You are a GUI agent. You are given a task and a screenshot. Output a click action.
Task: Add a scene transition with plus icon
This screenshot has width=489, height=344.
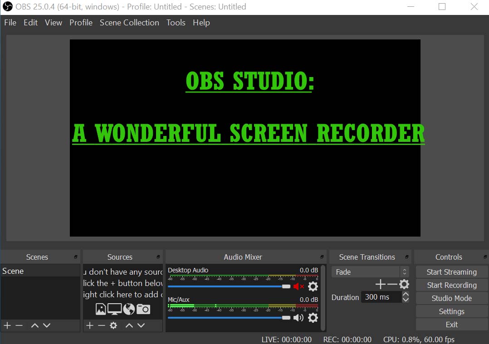tap(380, 284)
